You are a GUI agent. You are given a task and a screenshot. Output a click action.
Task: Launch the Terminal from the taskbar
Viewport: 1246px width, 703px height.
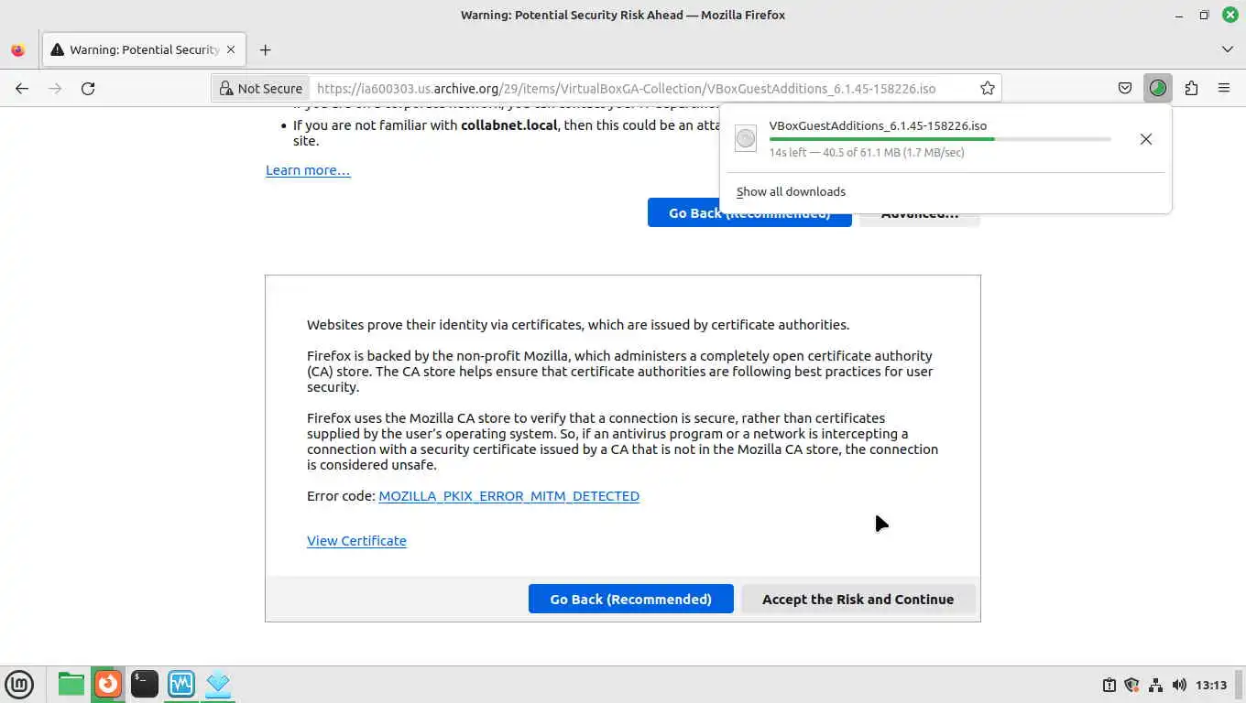pos(144,684)
